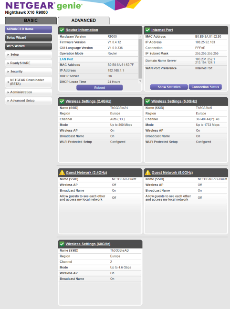The height and width of the screenshot is (309, 230).
Task: Expand the ReadySHARE menu section
Action: 29,63
